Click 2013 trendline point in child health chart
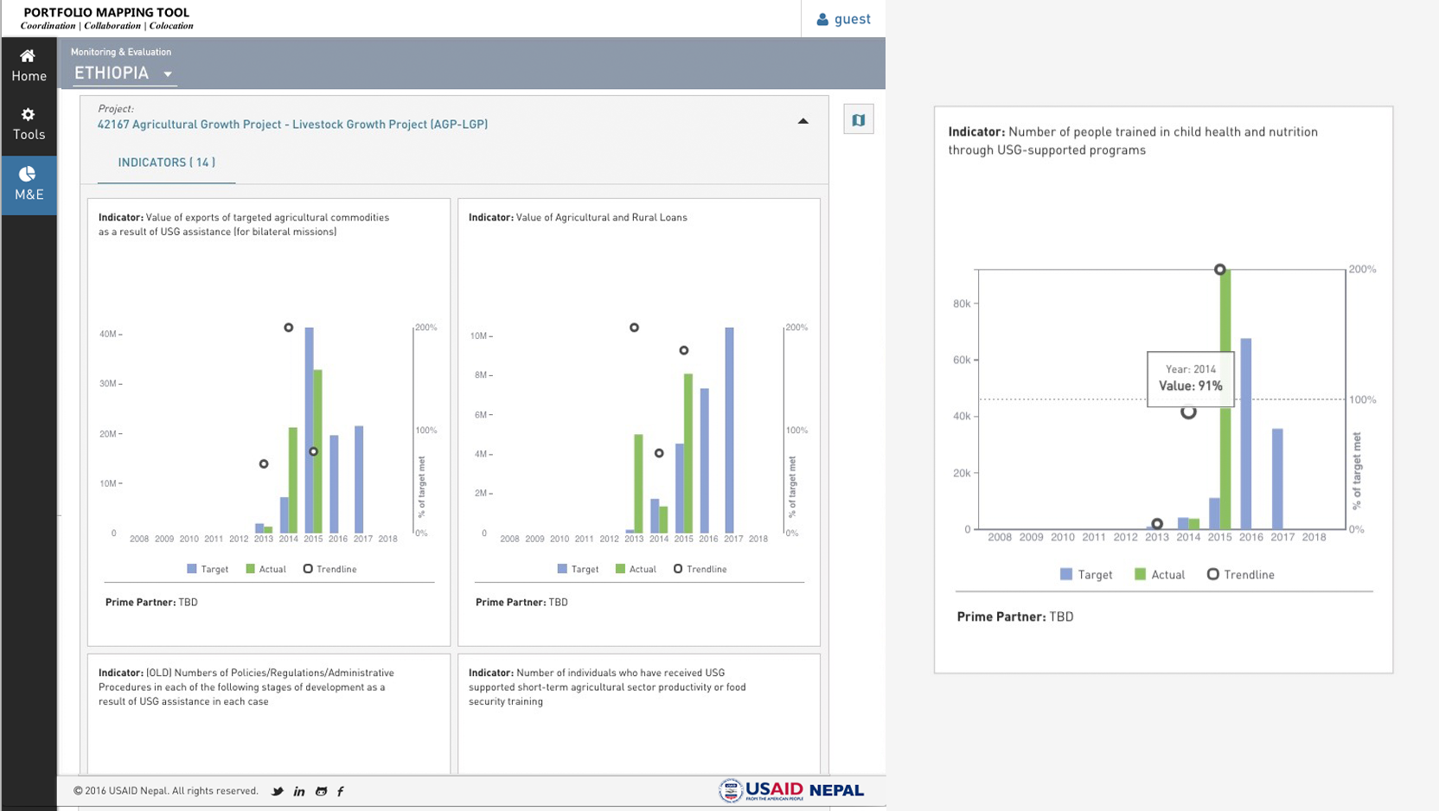This screenshot has height=811, width=1439. 1157,524
